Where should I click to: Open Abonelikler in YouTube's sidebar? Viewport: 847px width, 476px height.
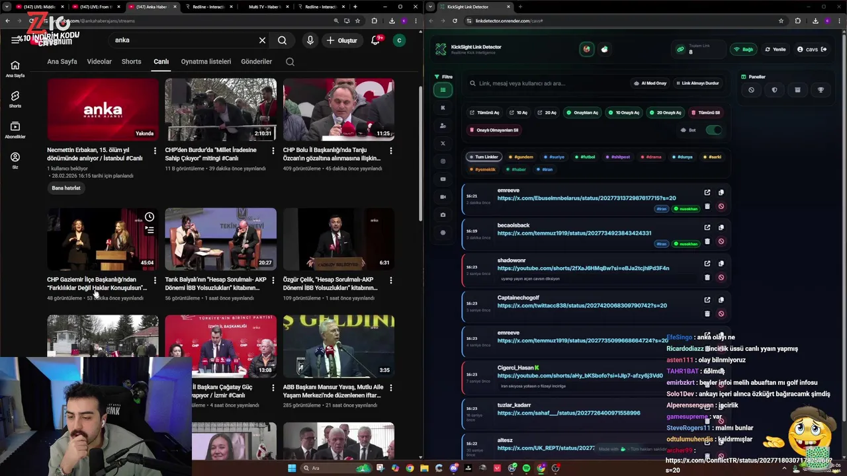click(15, 130)
